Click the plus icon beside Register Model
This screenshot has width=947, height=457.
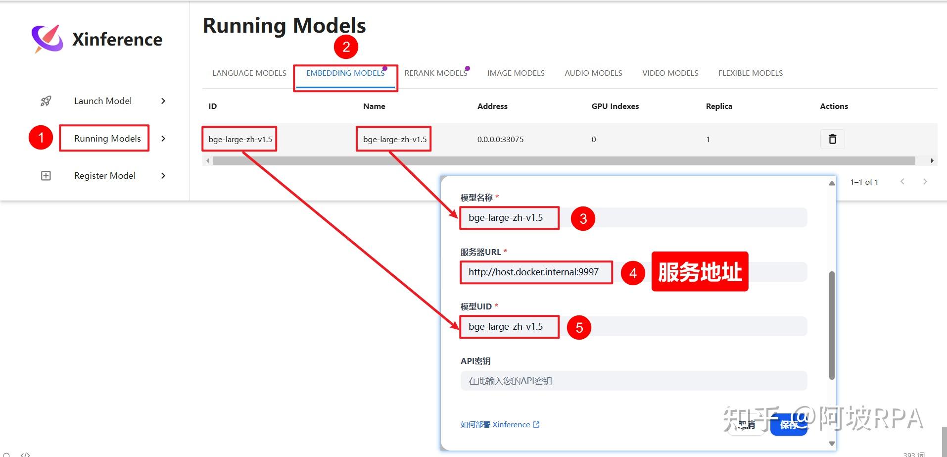(46, 175)
